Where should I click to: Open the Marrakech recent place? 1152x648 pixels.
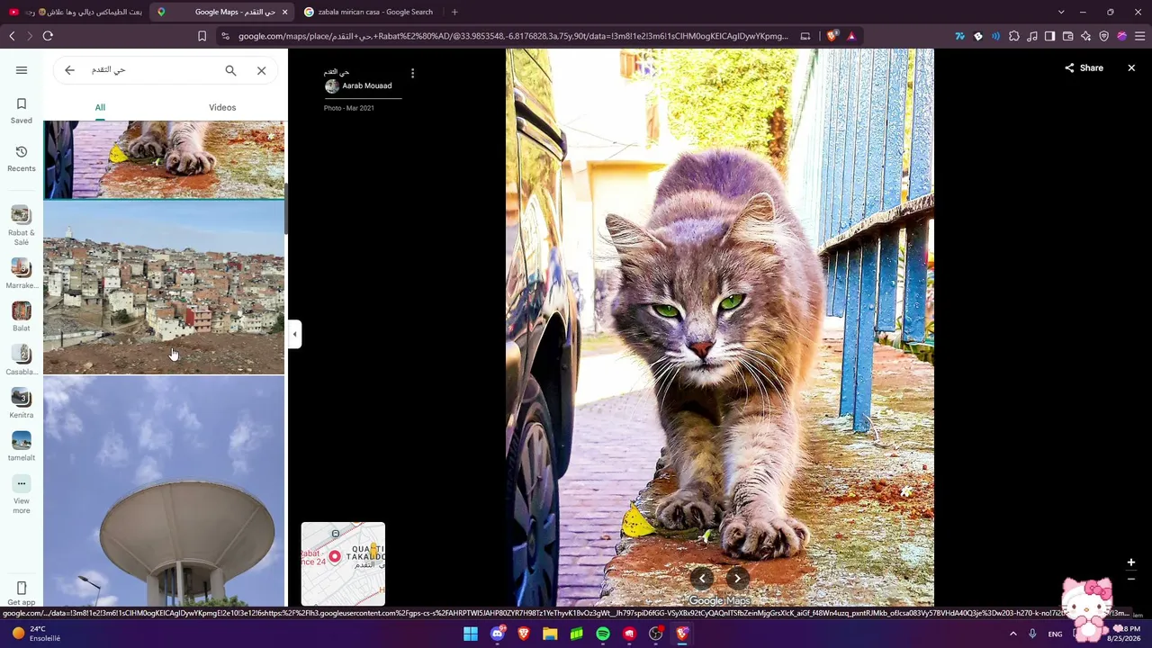(22, 274)
